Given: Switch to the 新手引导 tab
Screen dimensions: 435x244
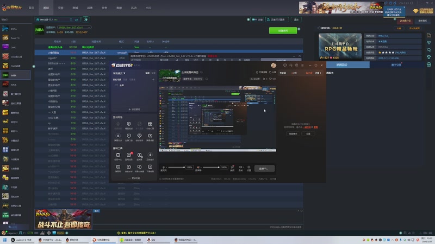Looking at the screenshot, I should (396, 65).
